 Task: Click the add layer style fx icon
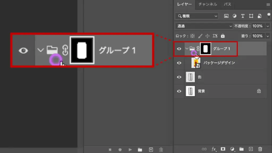click(214, 149)
